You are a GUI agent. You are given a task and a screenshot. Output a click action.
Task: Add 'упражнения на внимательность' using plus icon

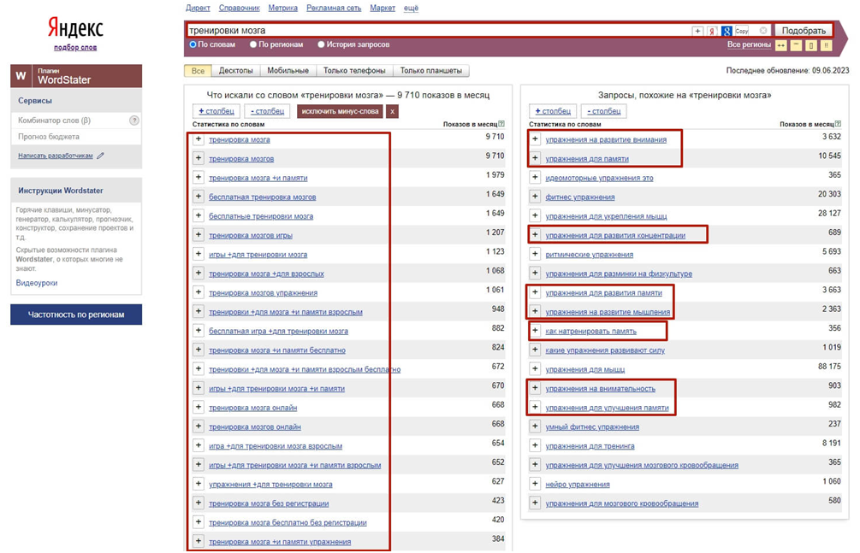pyautogui.click(x=535, y=388)
